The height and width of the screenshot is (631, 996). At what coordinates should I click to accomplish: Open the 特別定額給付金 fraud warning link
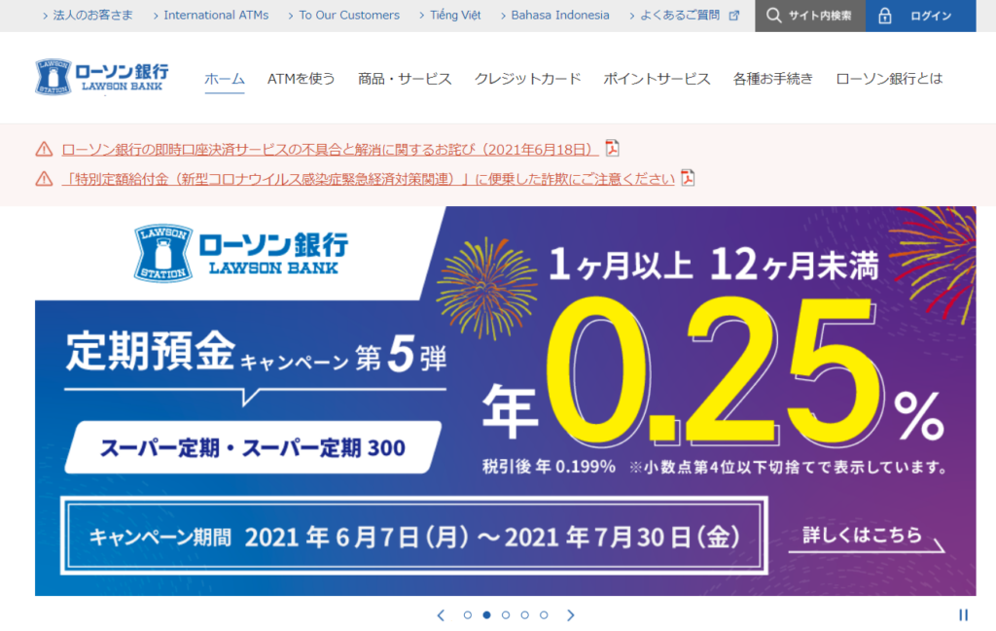pos(368,179)
